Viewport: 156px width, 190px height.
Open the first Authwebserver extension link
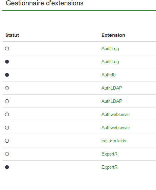click(116, 114)
